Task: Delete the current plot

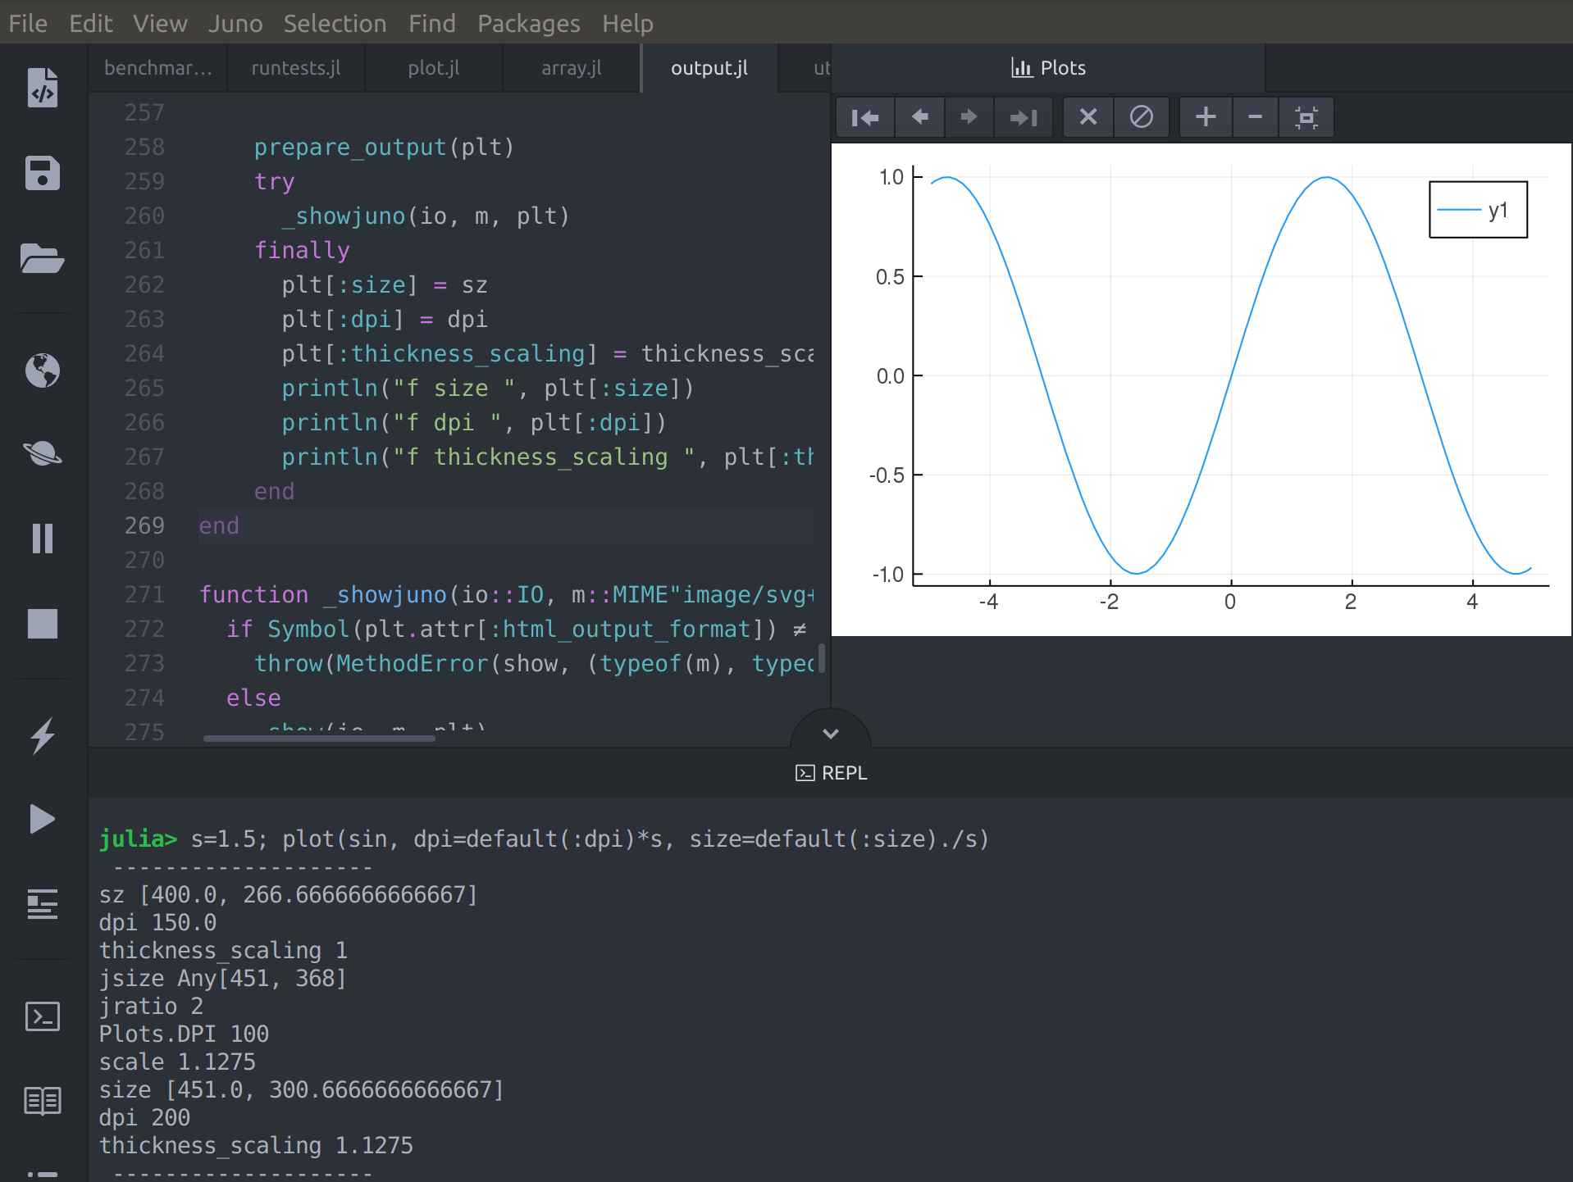Action: click(x=1087, y=117)
